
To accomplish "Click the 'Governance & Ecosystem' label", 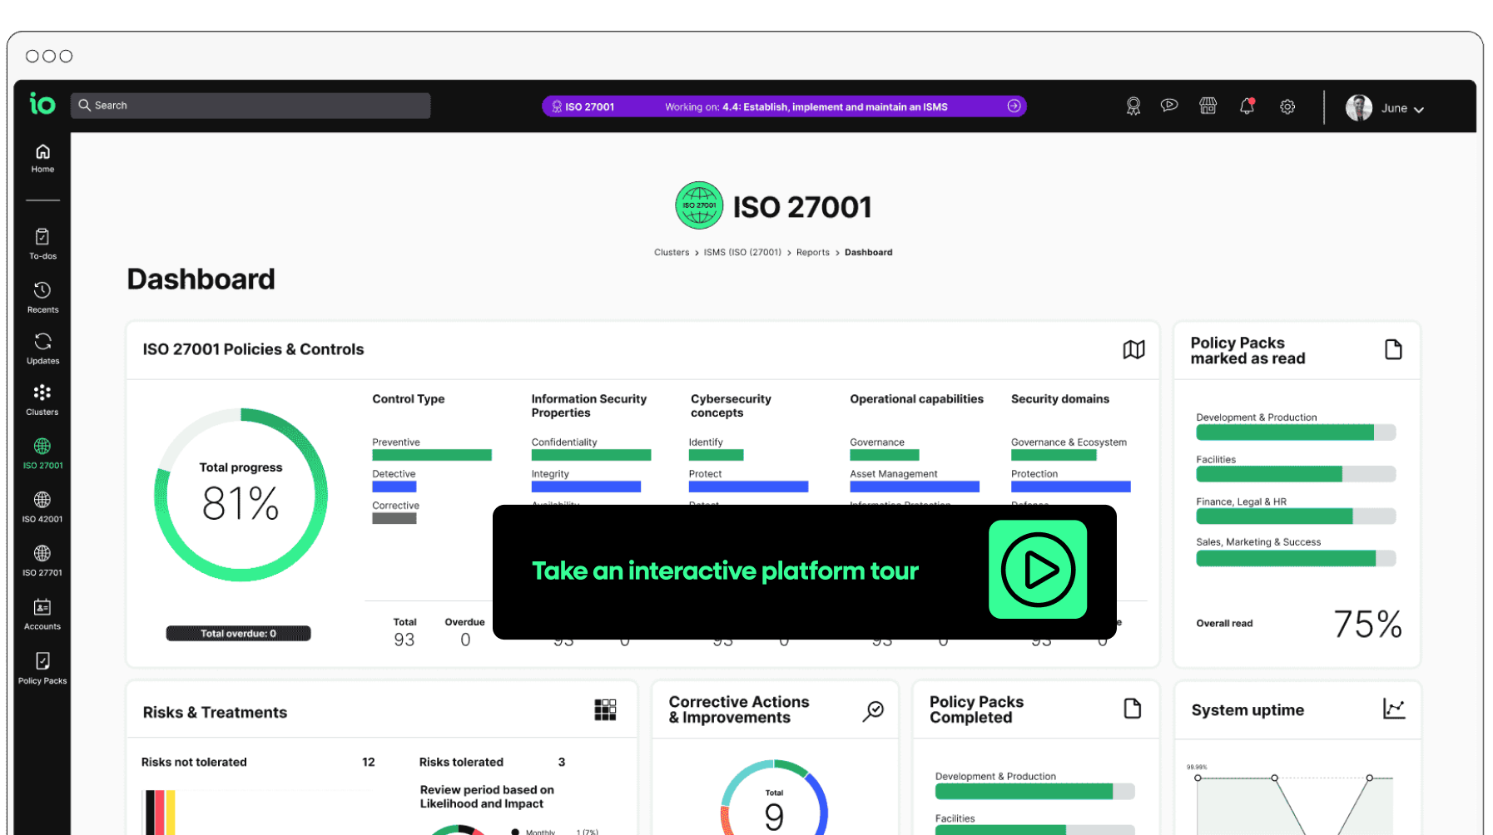I will pos(1069,442).
